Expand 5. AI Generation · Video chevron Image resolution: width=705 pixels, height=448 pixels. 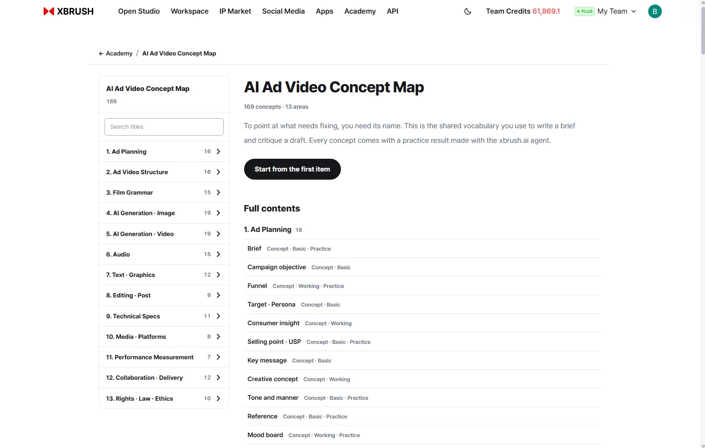(218, 234)
